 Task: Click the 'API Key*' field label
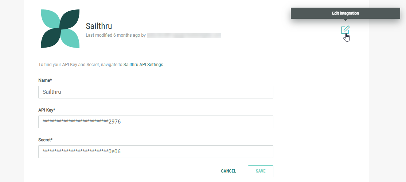coord(47,110)
